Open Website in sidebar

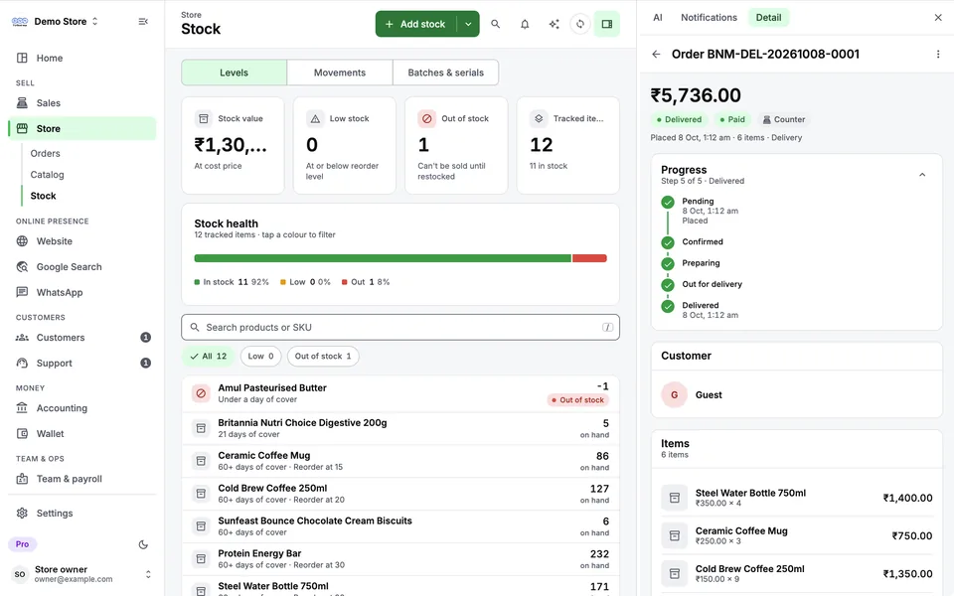(82, 240)
